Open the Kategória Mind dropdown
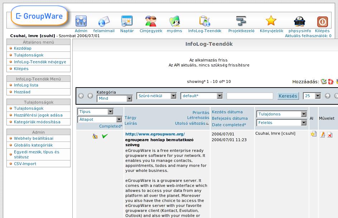Screen dimensions: 338x218 tap(115, 98)
